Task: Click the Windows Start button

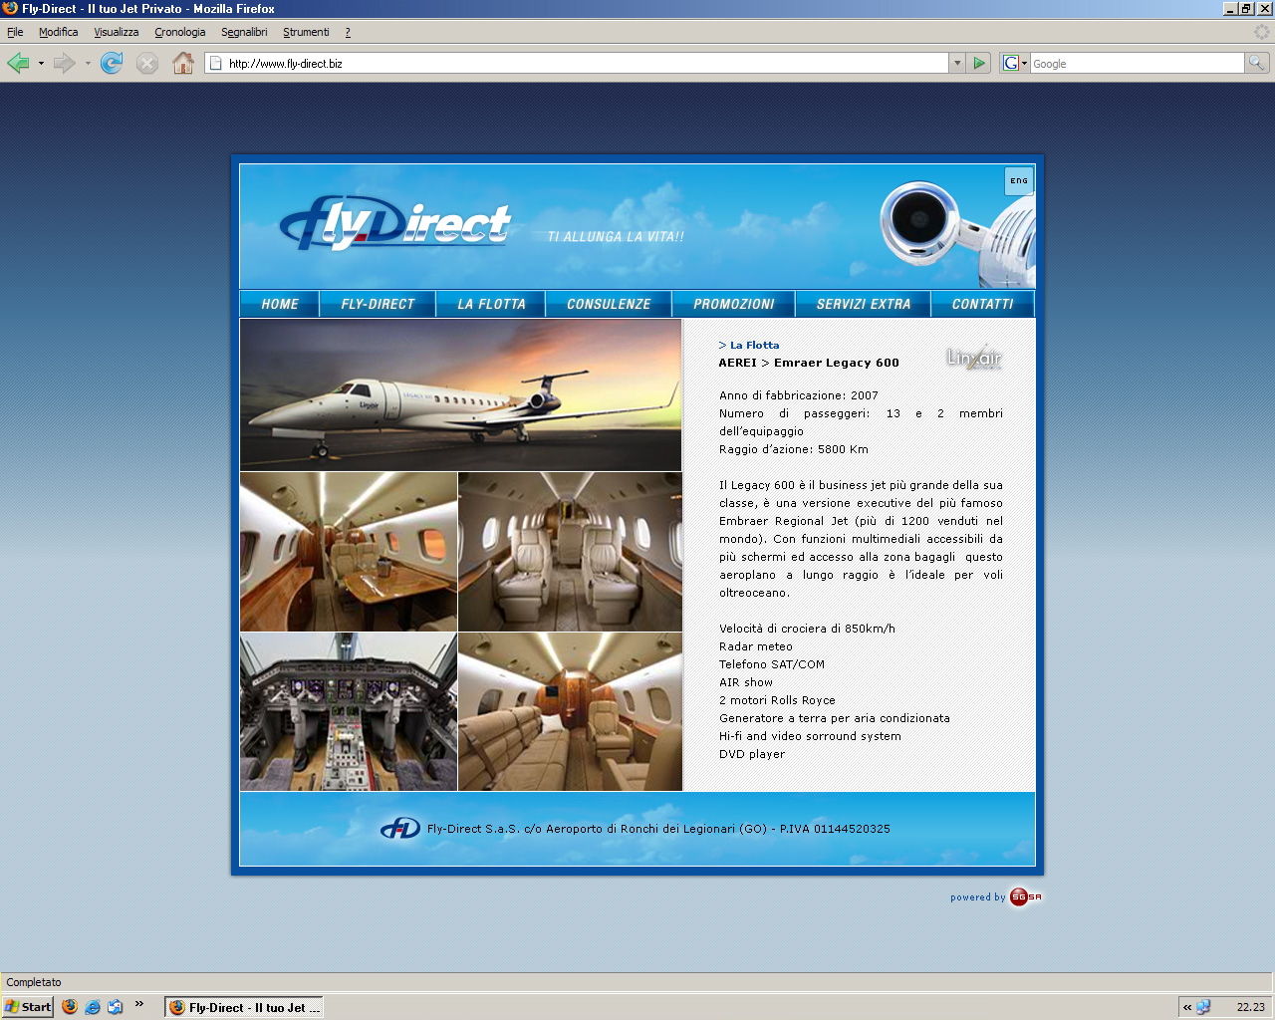Action: click(28, 1007)
